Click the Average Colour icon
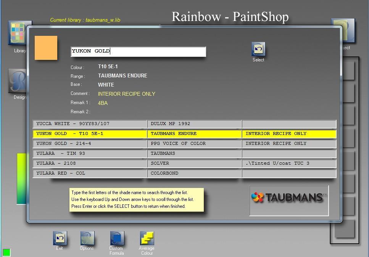369x257 pixels. point(147,238)
